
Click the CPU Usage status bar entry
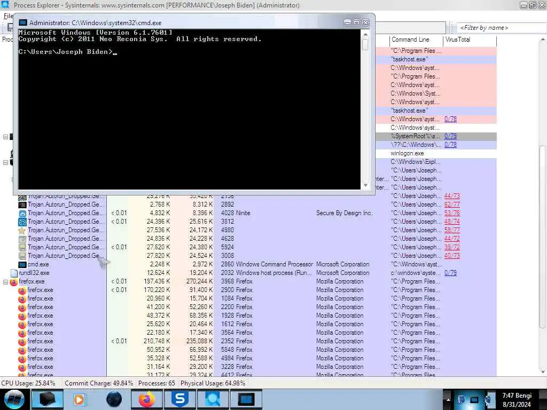[28, 383]
